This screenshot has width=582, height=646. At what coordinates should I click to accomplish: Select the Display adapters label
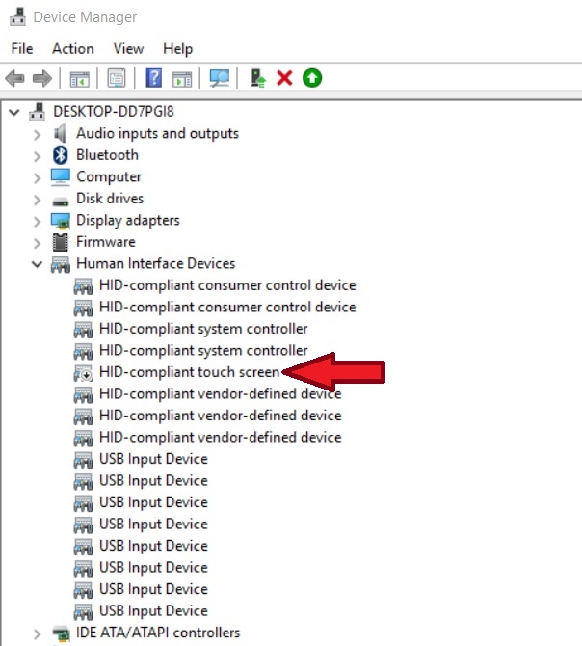tap(128, 221)
